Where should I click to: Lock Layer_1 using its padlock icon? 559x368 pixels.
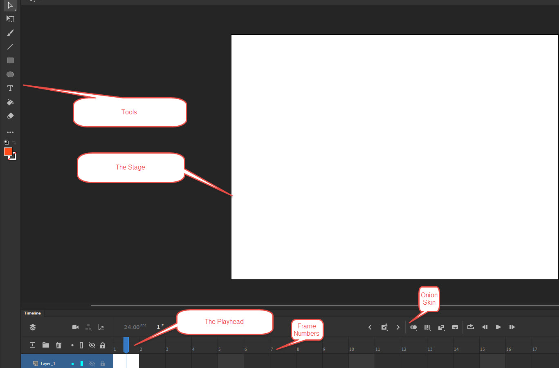[x=103, y=364]
